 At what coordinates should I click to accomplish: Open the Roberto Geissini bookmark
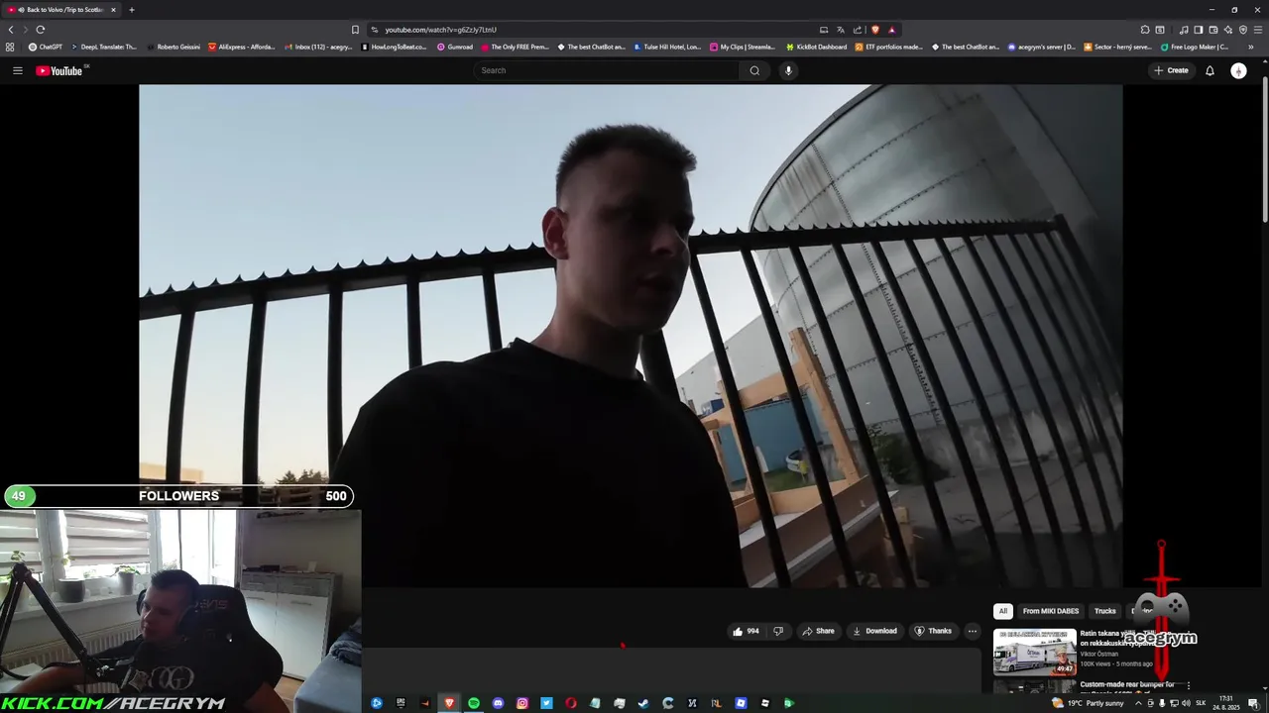173,47
